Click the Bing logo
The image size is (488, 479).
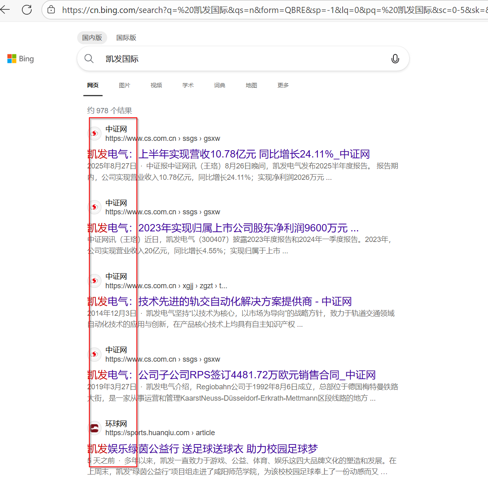(20, 59)
